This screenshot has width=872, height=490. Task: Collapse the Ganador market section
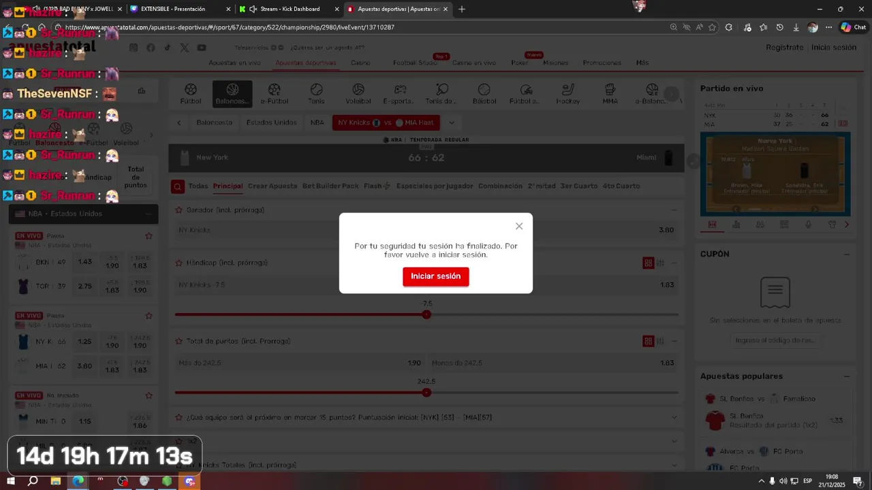click(674, 210)
